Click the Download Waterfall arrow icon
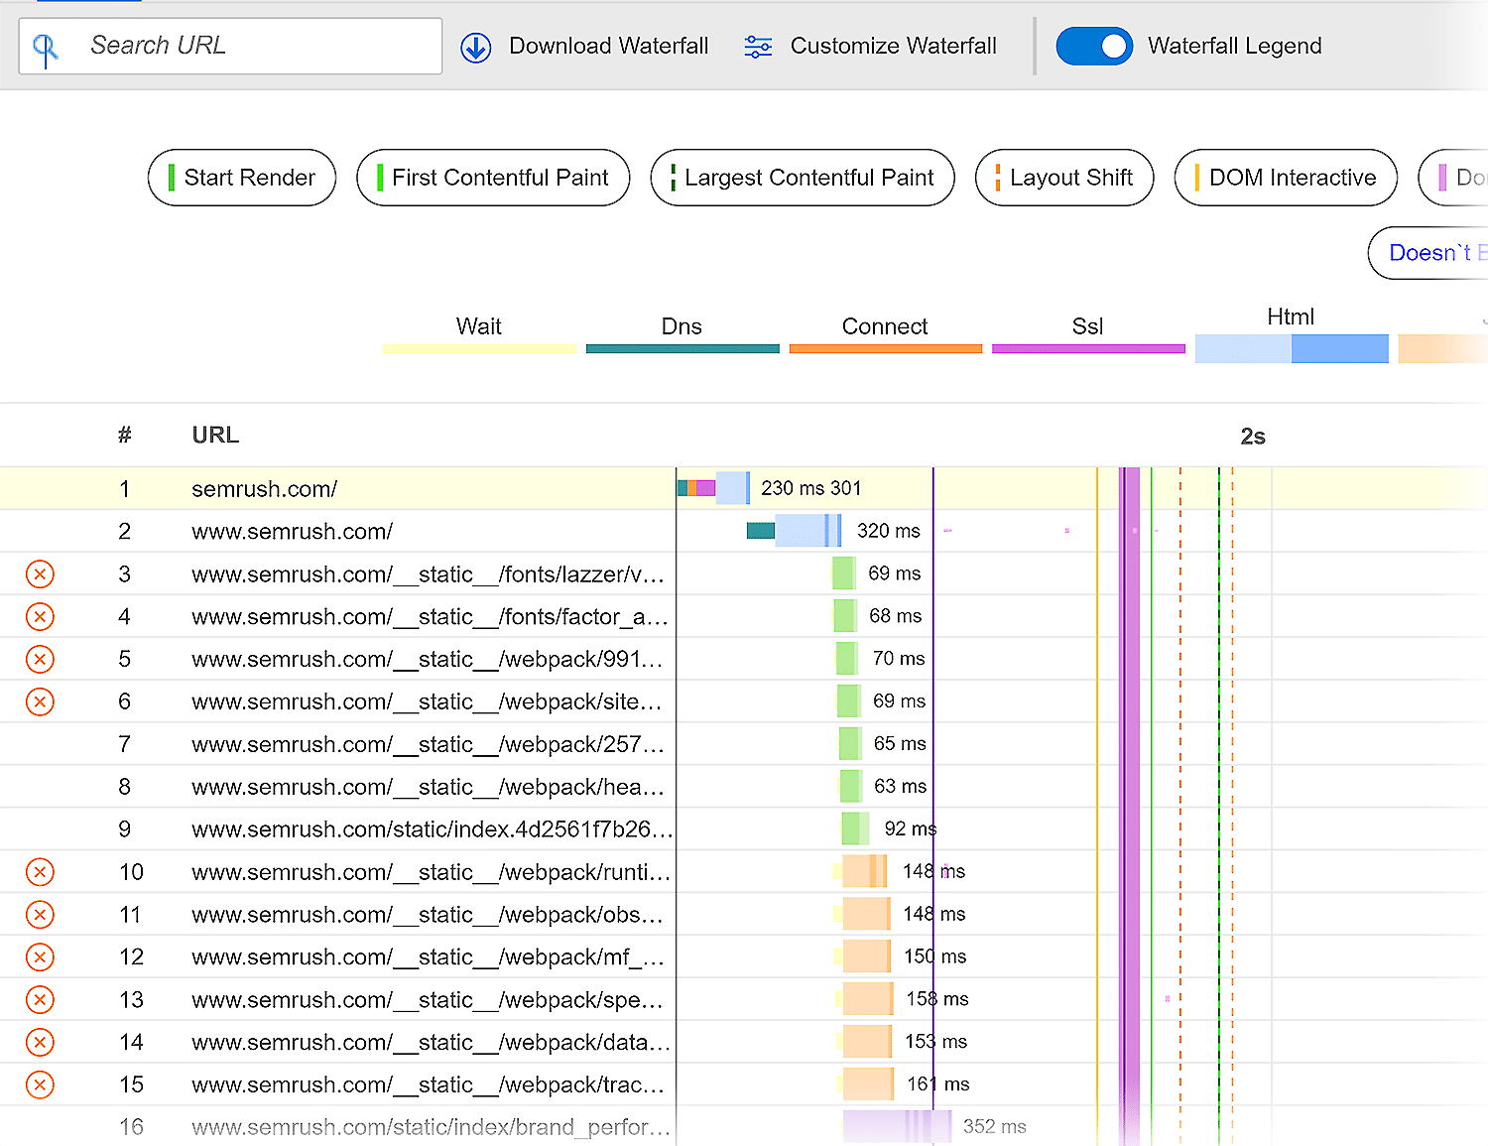 [x=476, y=48]
